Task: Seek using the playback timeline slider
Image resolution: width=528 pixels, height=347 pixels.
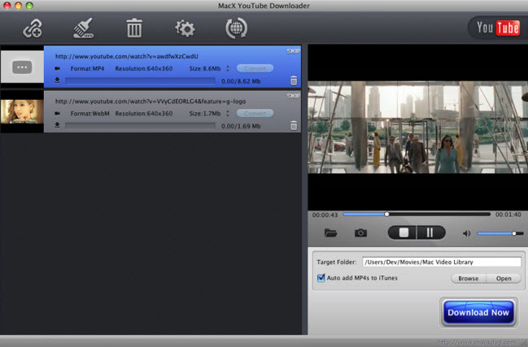Action: pyautogui.click(x=417, y=215)
